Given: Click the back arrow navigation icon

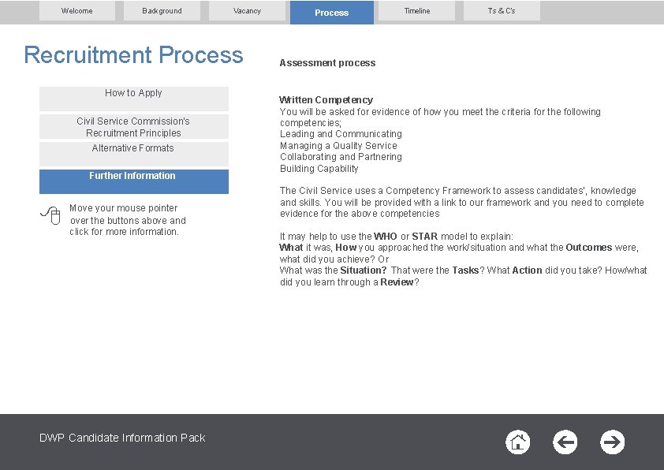Looking at the screenshot, I should 565,442.
